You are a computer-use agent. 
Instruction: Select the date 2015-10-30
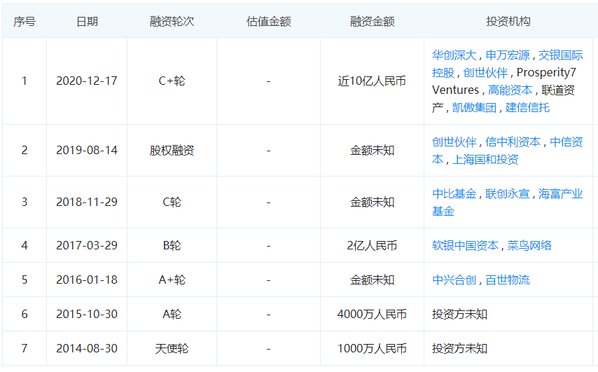pos(87,315)
